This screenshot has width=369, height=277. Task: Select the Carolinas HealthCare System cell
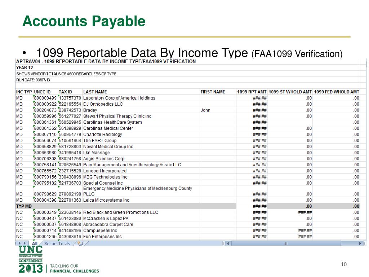point(141,122)
